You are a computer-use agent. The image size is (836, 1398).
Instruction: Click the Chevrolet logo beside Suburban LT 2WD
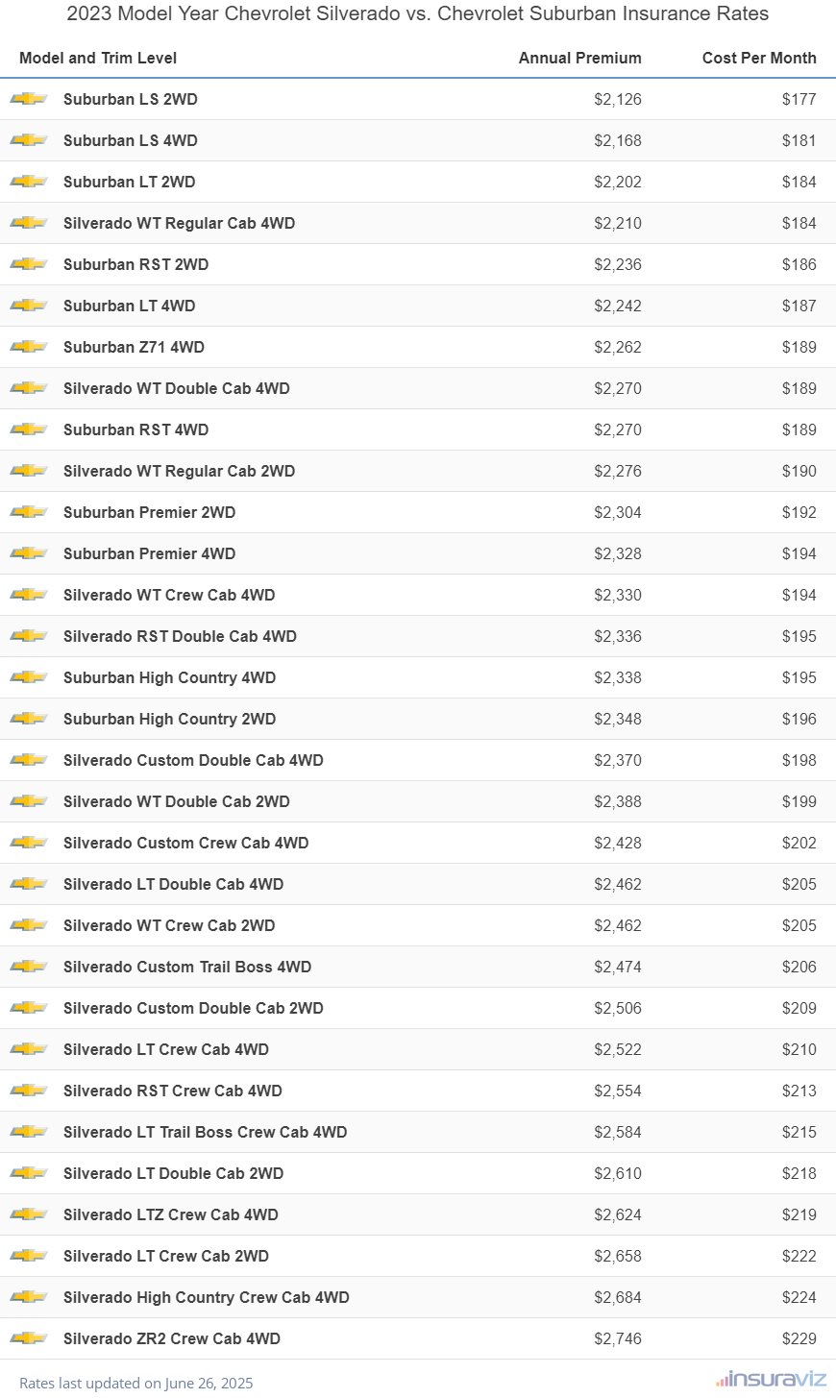[29, 182]
